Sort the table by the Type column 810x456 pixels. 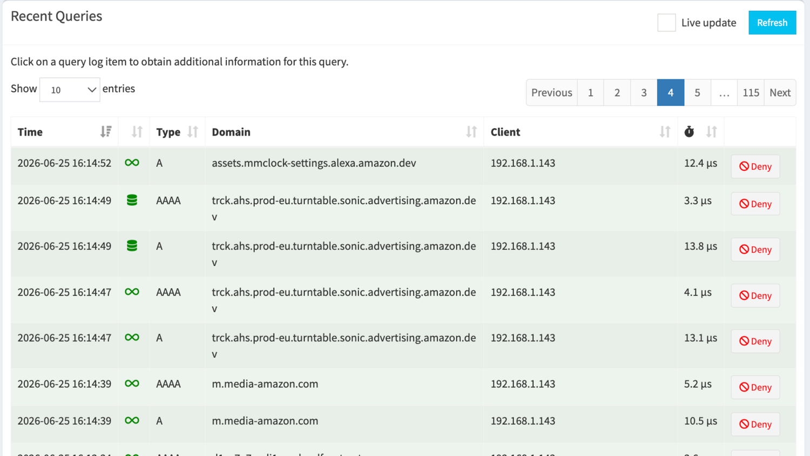[x=193, y=132]
